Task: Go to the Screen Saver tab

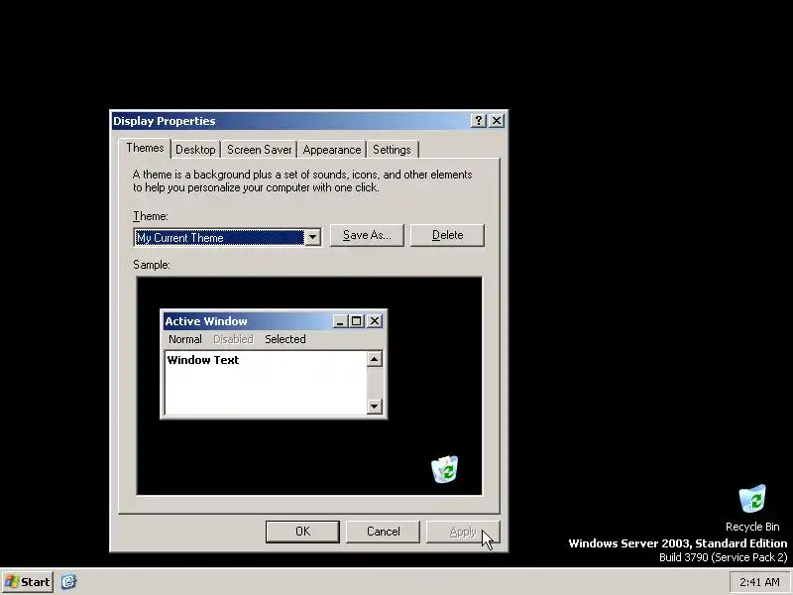Action: coord(259,150)
